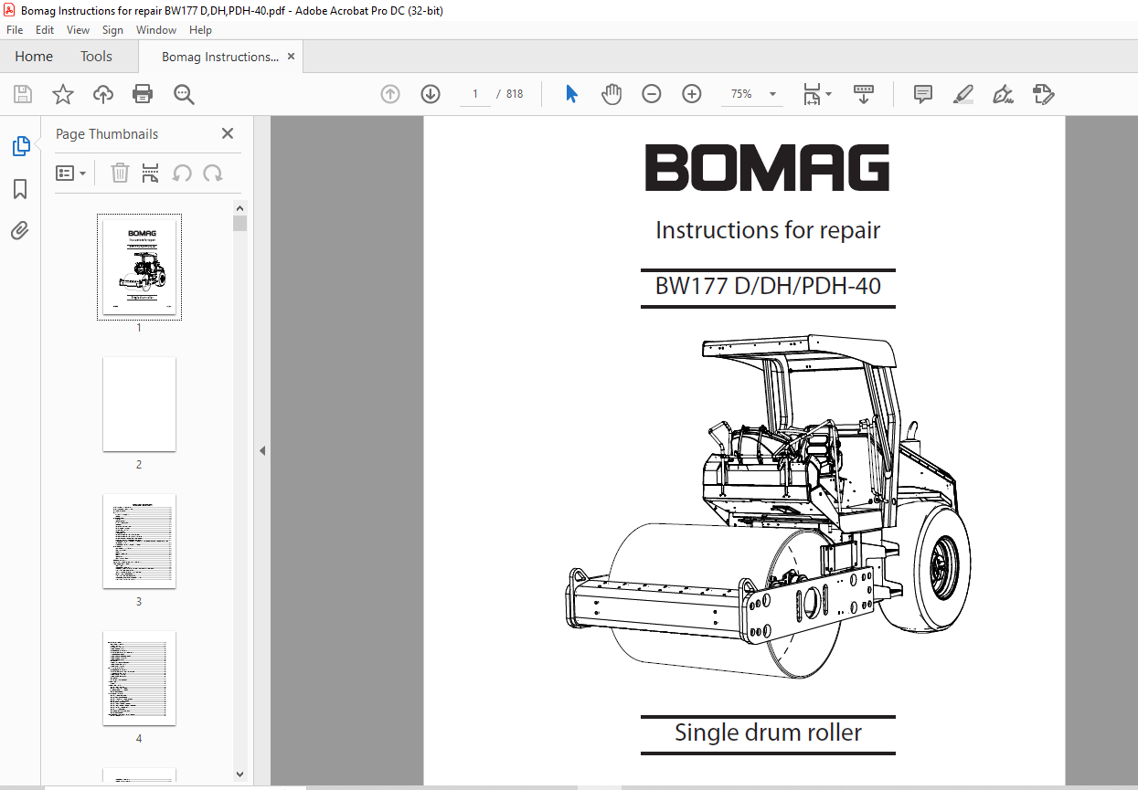Select page 3 thumbnail

139,541
